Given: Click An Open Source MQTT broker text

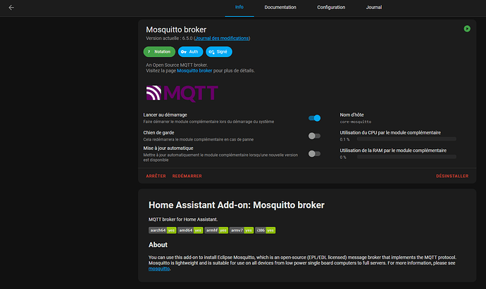Looking at the screenshot, I should click(x=177, y=65).
